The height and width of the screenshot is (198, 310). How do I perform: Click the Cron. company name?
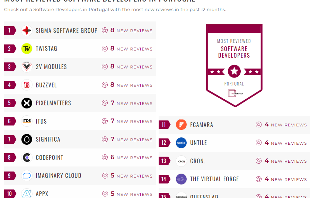tap(198, 161)
